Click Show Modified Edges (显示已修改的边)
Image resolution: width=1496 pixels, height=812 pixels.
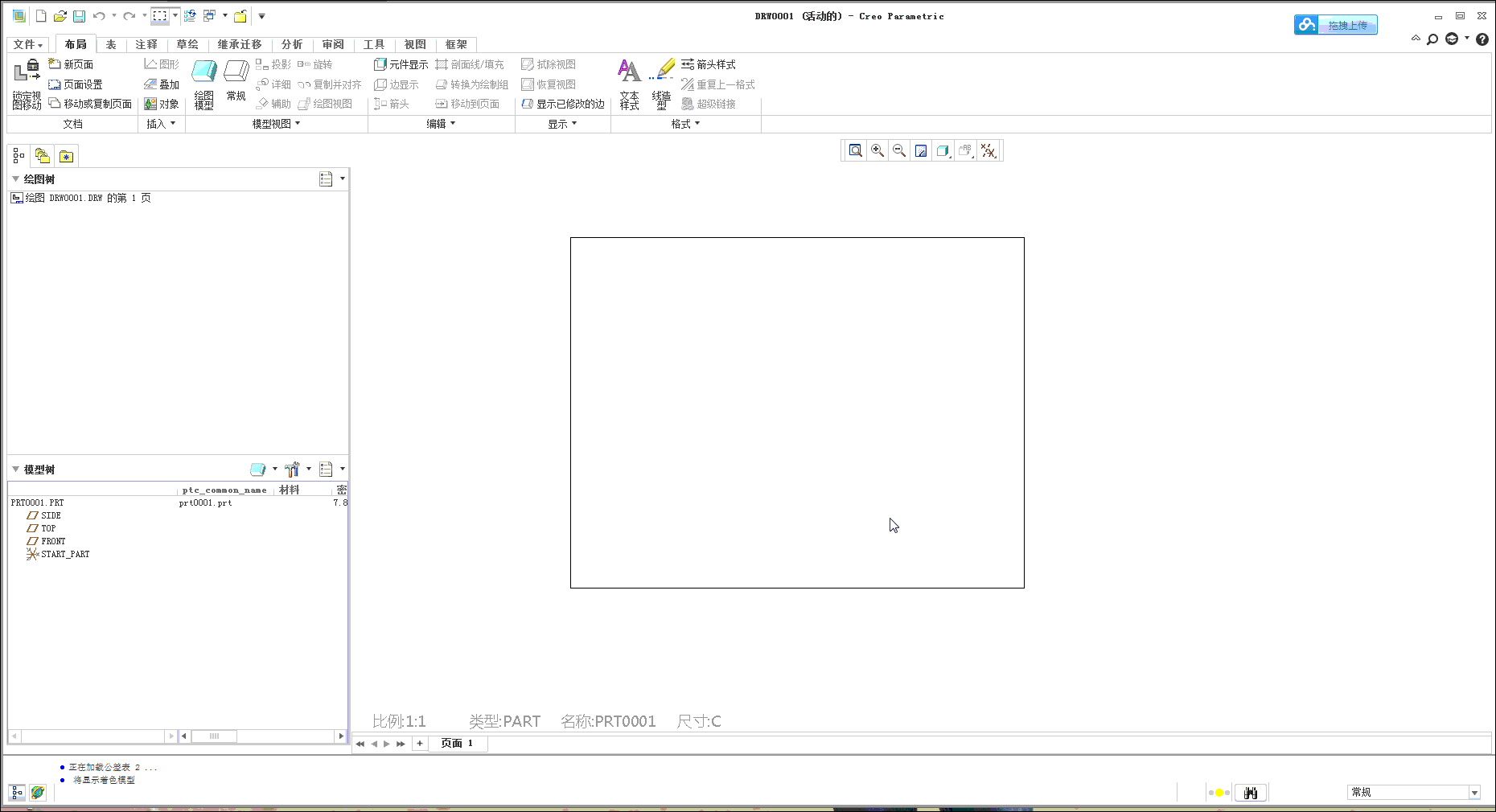563,104
